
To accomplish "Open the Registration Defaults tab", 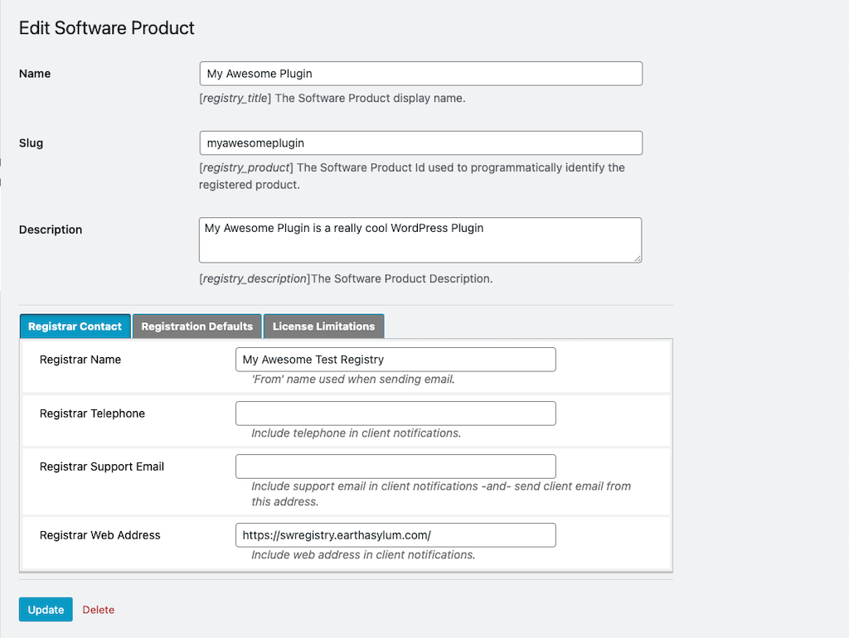I will coord(197,326).
